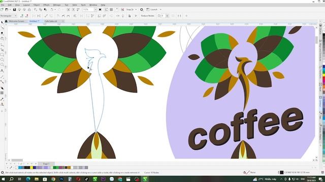The height and width of the screenshot is (182, 325).
Task: Select the Polygon tool in toolbox
Action: pos(2,65)
